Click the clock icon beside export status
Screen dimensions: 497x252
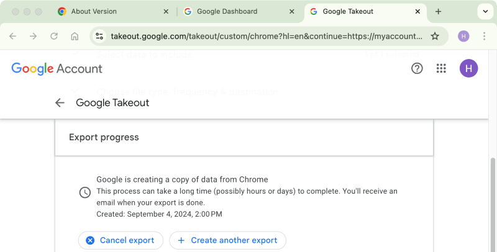coord(84,192)
